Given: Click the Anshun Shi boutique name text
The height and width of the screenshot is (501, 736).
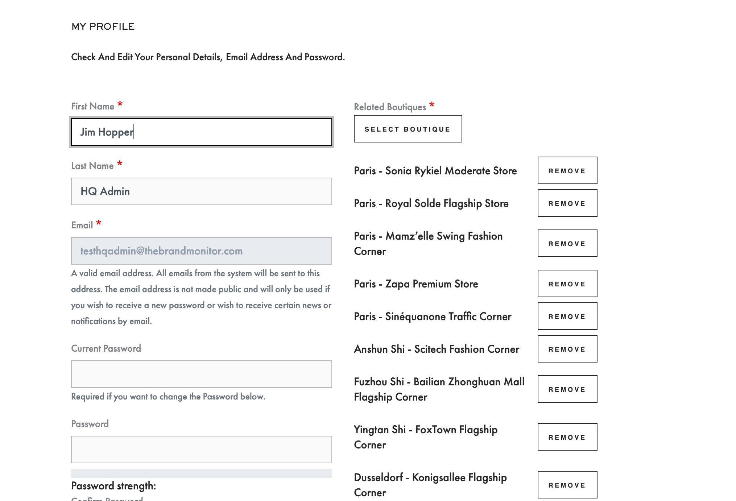Looking at the screenshot, I should coord(437,349).
